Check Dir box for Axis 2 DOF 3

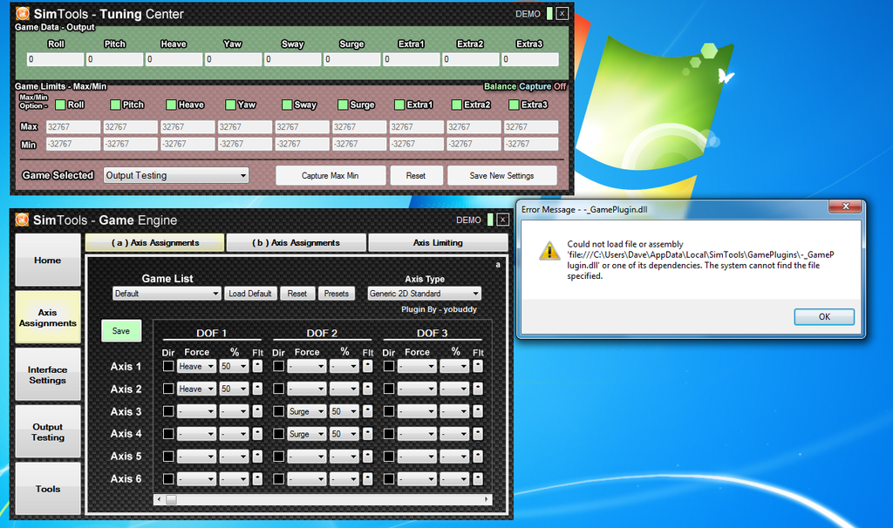[389, 389]
